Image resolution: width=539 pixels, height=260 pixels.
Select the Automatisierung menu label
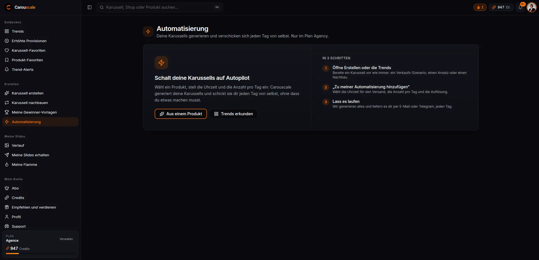26,122
